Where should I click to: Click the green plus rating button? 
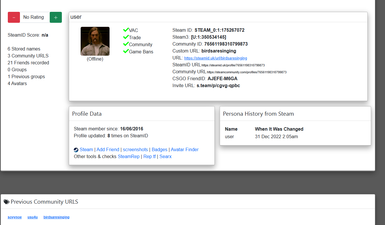coord(56,17)
